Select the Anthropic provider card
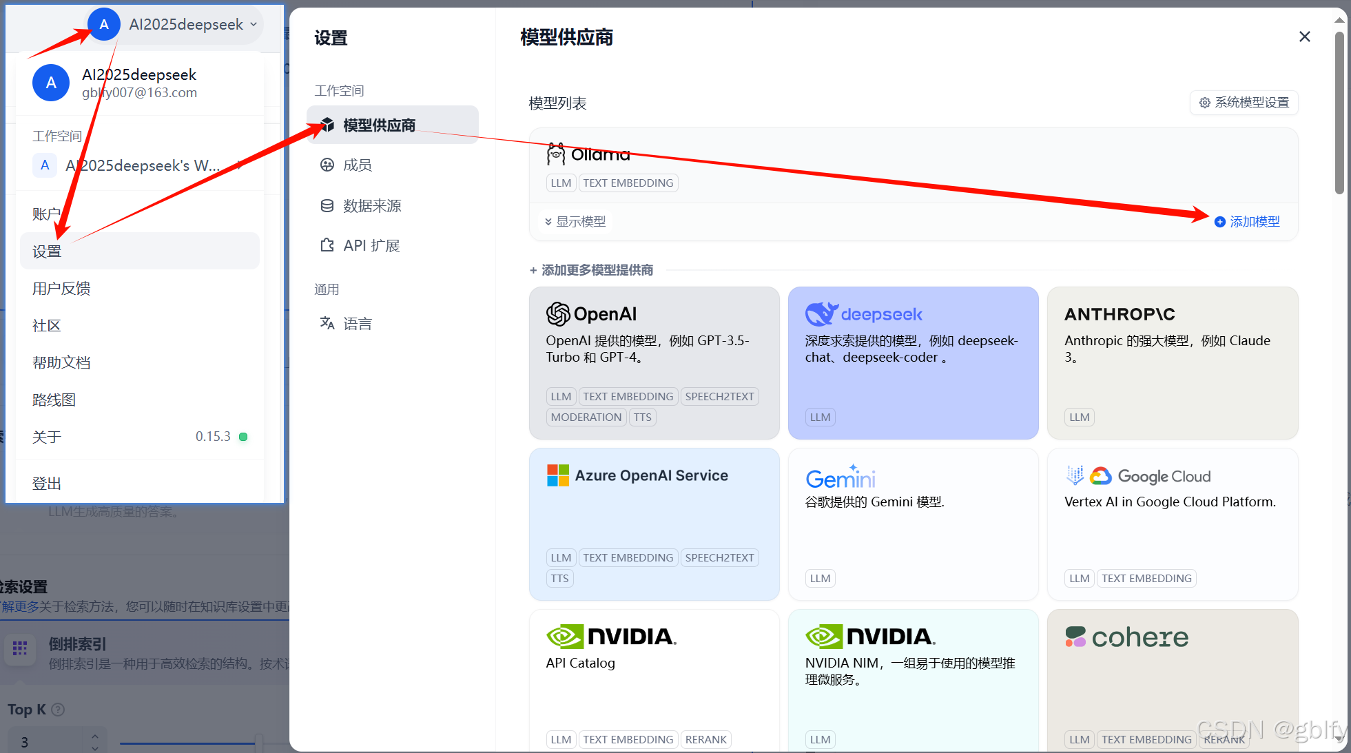 tap(1173, 363)
